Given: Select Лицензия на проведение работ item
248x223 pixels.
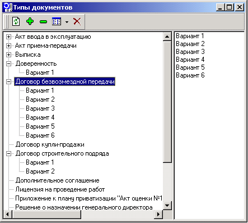Looking at the screenshot, I should pyautogui.click(x=60, y=189).
